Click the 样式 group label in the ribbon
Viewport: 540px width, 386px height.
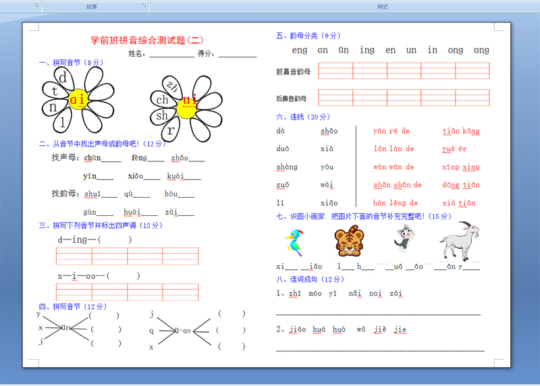click(382, 7)
